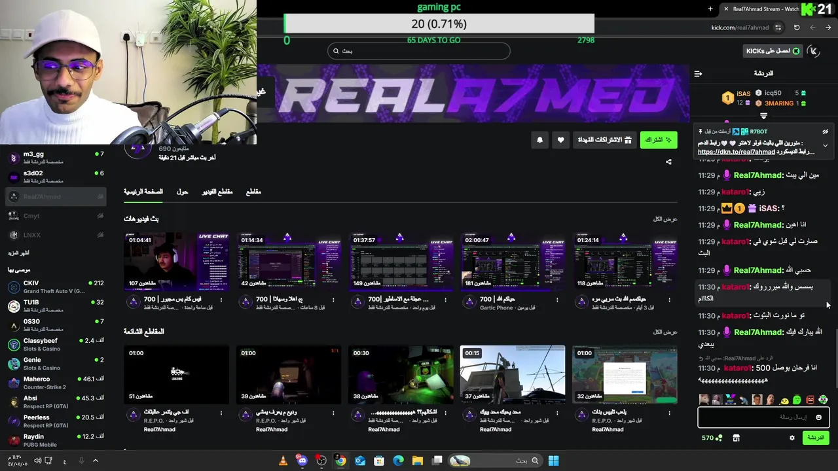Open the emoji picker in message box
838x471 pixels.
coord(818,417)
